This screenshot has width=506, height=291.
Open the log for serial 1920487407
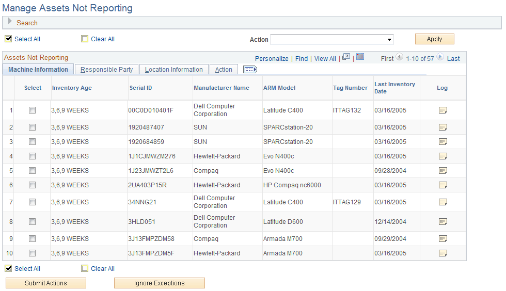[x=443, y=127]
